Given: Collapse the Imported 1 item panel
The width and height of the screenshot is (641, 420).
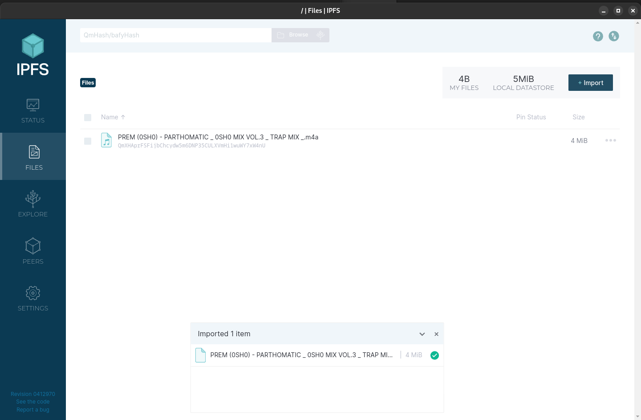Looking at the screenshot, I should (x=422, y=334).
